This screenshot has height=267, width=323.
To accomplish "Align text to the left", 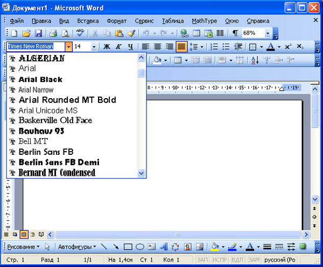I will click(x=146, y=47).
